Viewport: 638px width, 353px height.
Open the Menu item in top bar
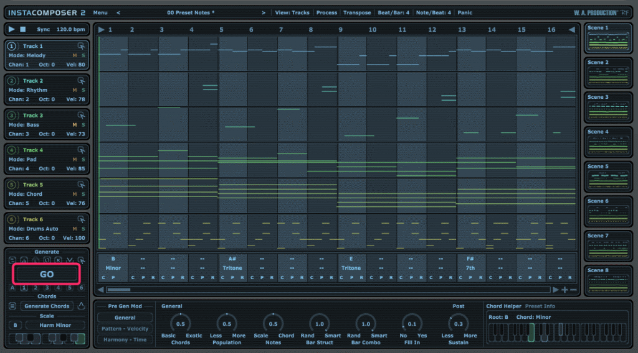100,12
